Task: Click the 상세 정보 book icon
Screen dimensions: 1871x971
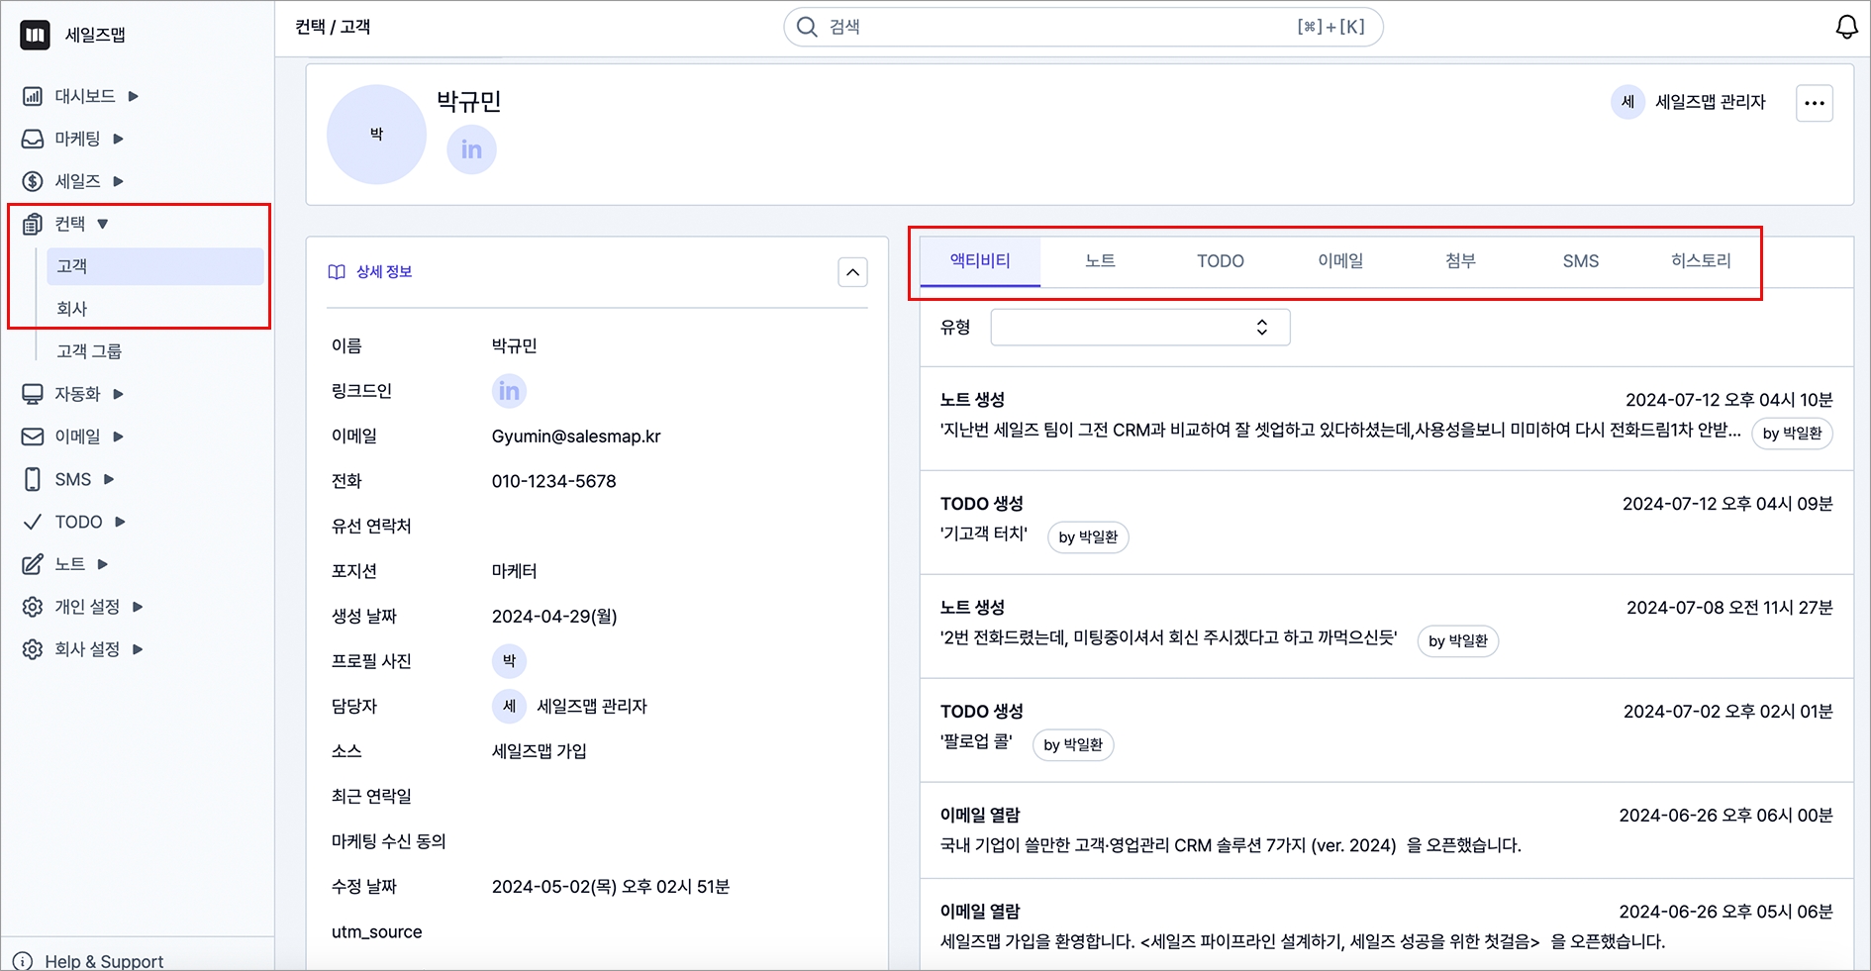Action: coord(337,272)
